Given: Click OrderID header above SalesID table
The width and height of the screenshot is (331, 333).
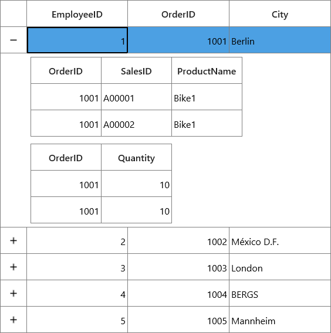Looking at the screenshot, I should click(x=66, y=70).
